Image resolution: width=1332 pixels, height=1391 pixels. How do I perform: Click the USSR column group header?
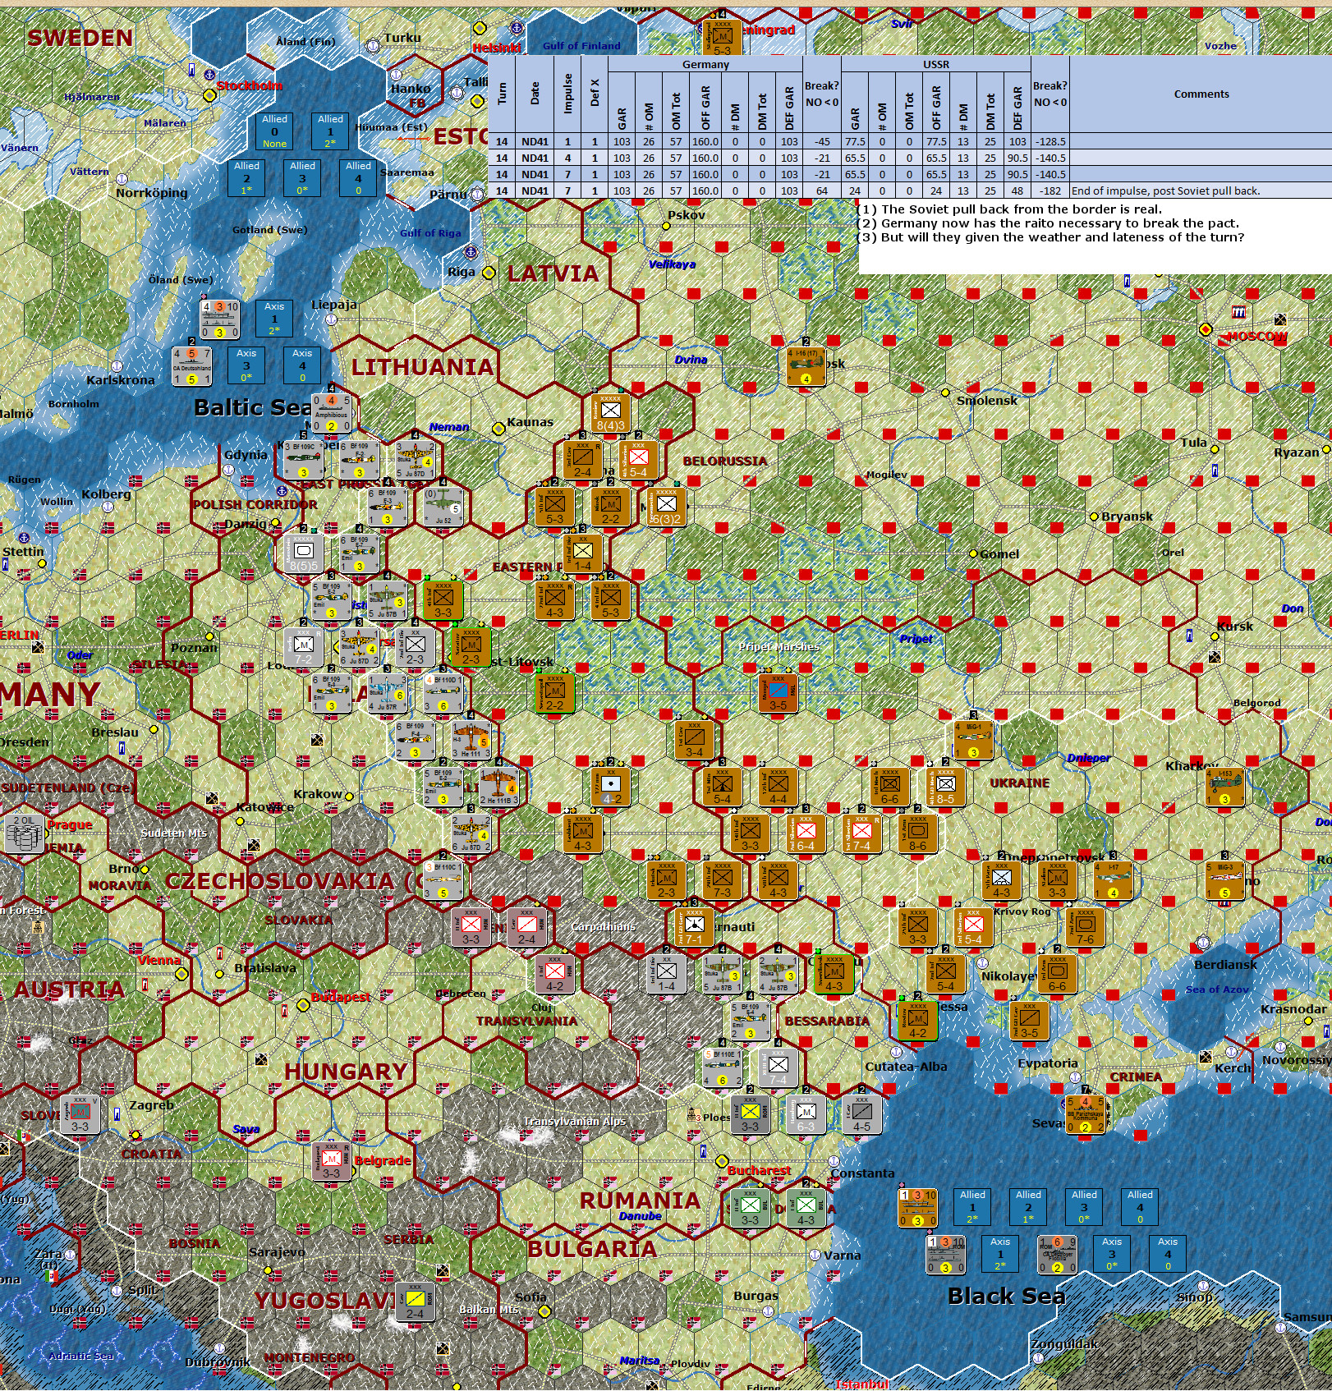[936, 64]
